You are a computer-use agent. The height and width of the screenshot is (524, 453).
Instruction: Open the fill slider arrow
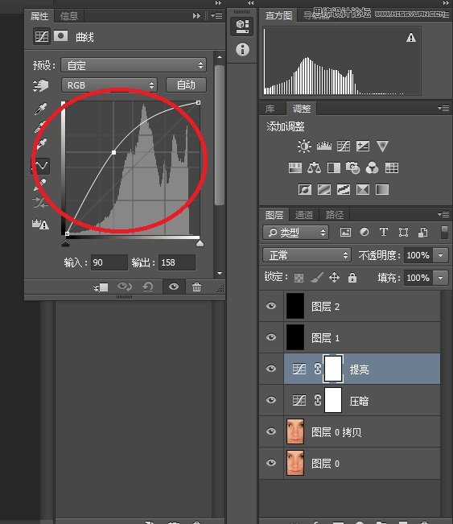441,278
